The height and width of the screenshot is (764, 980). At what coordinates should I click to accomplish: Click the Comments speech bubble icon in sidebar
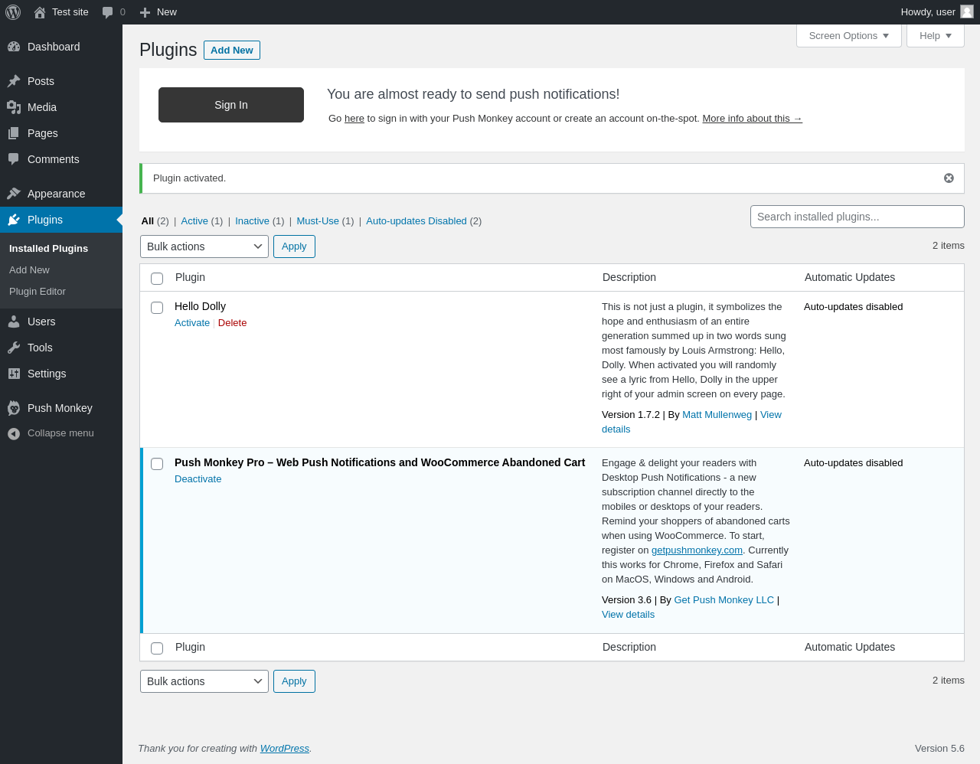click(x=14, y=159)
